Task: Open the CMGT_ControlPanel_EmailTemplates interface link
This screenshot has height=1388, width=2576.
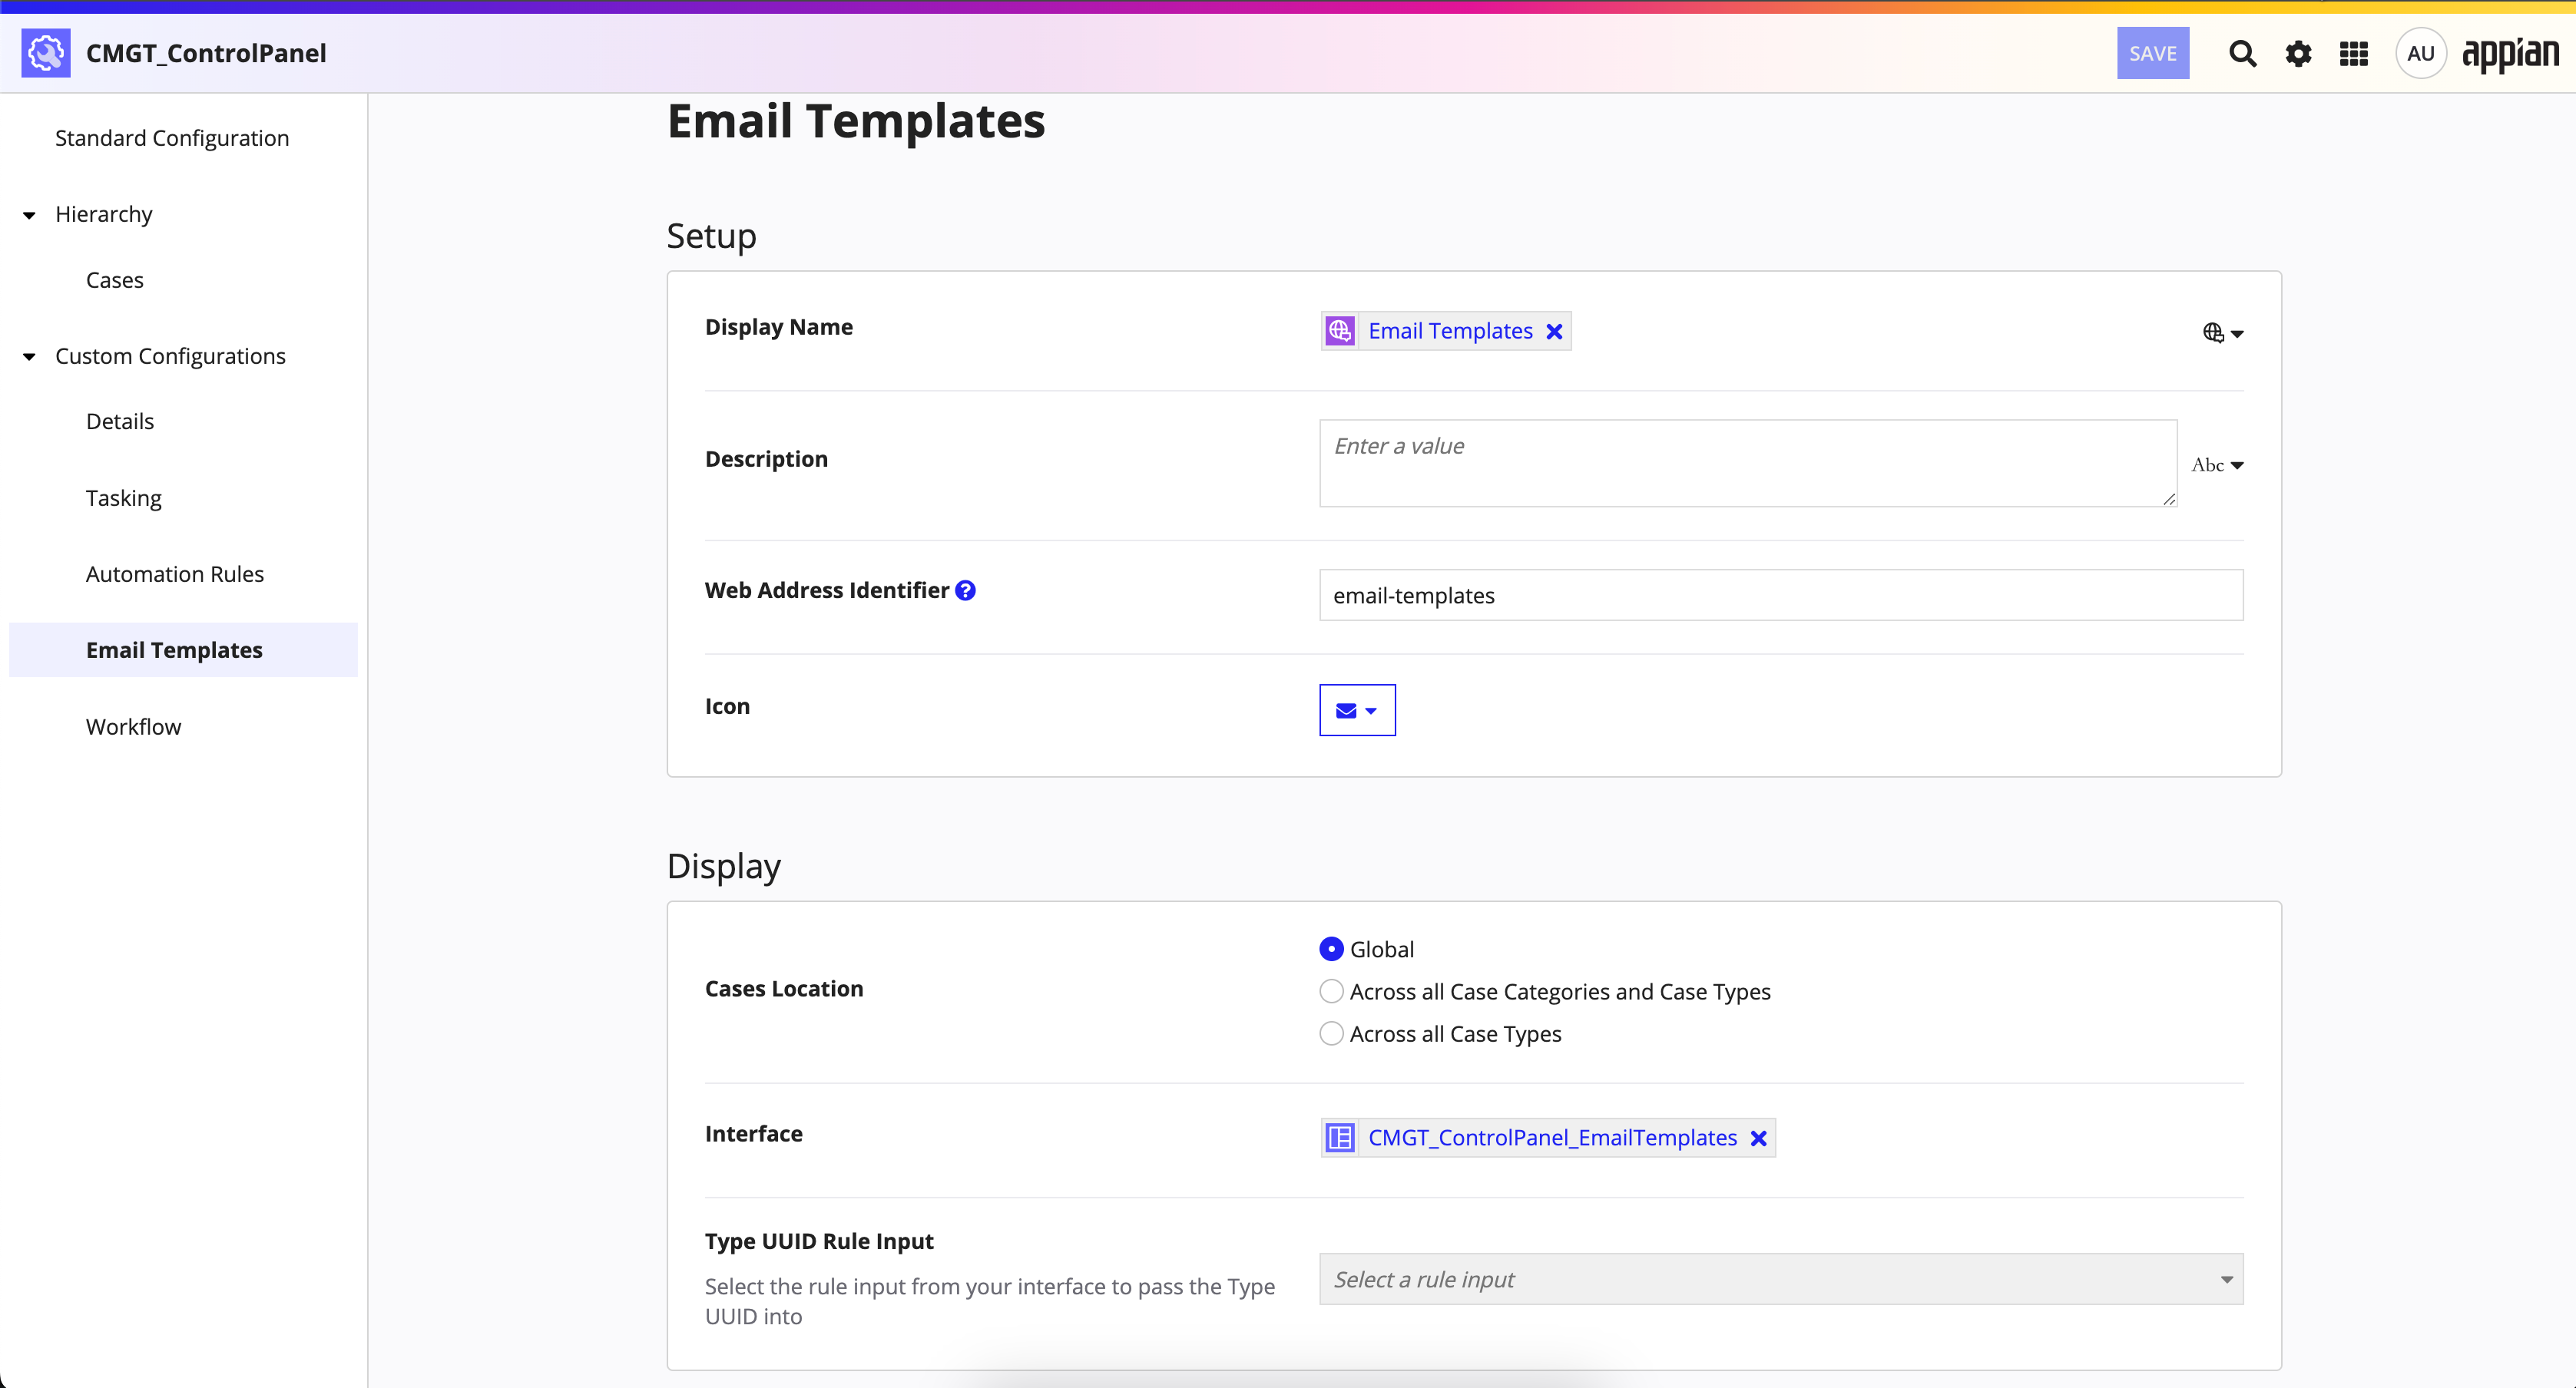Action: pyautogui.click(x=1552, y=1138)
